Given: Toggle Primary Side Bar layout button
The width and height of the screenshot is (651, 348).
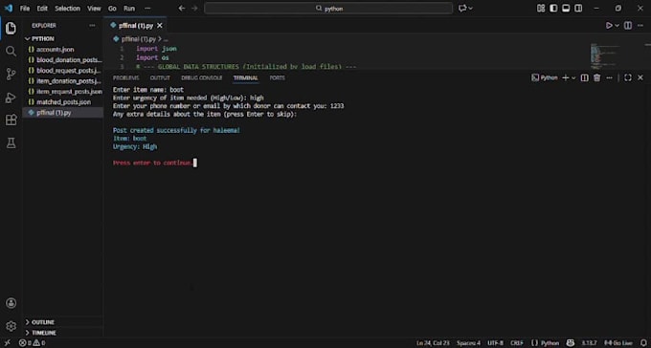Looking at the screenshot, I should tap(553, 9).
